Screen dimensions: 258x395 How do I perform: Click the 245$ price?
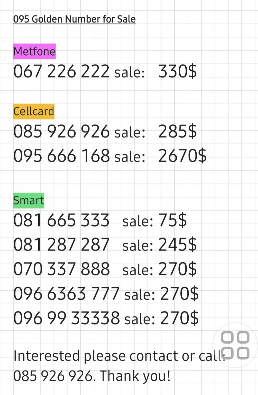click(x=178, y=244)
